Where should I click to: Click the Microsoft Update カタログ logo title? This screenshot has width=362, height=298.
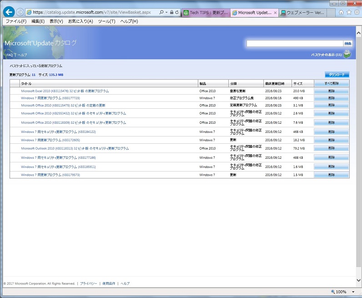tap(40, 43)
